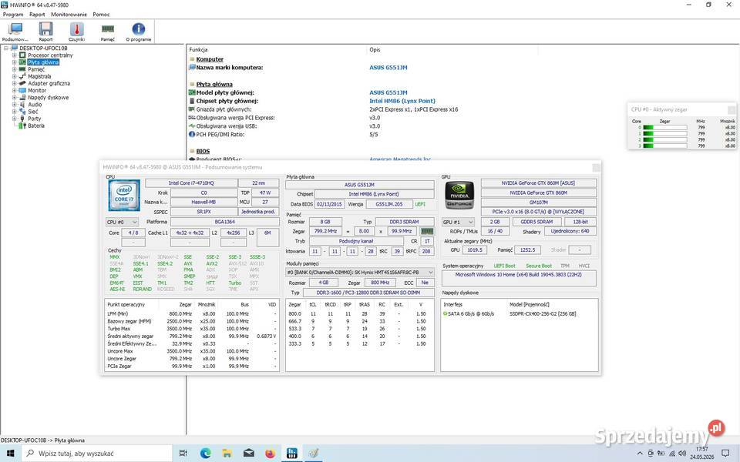Close the CPU #0 Aktywny zegar window
The height and width of the screenshot is (462, 740).
pyautogui.click(x=732, y=109)
